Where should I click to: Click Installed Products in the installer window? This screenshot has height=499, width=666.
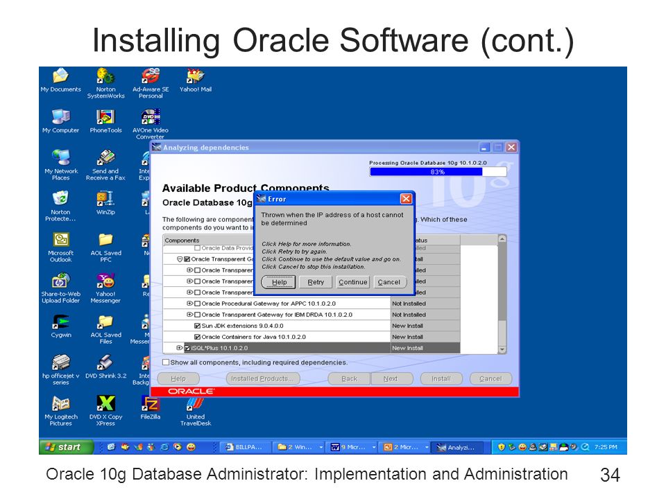[263, 378]
